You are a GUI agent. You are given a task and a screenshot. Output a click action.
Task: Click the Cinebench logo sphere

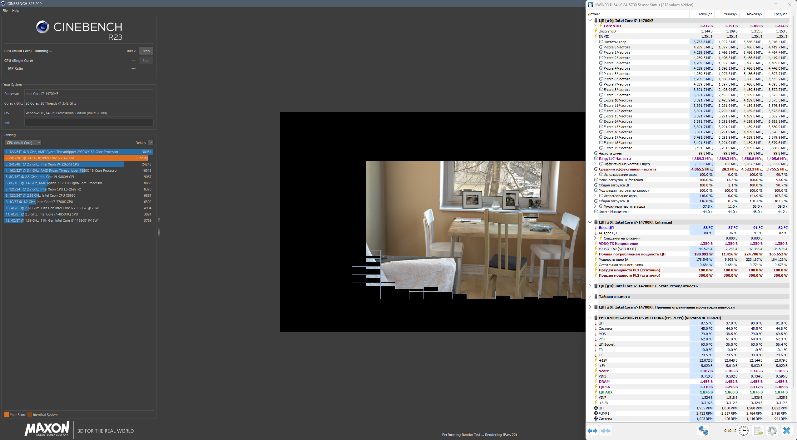pos(42,27)
